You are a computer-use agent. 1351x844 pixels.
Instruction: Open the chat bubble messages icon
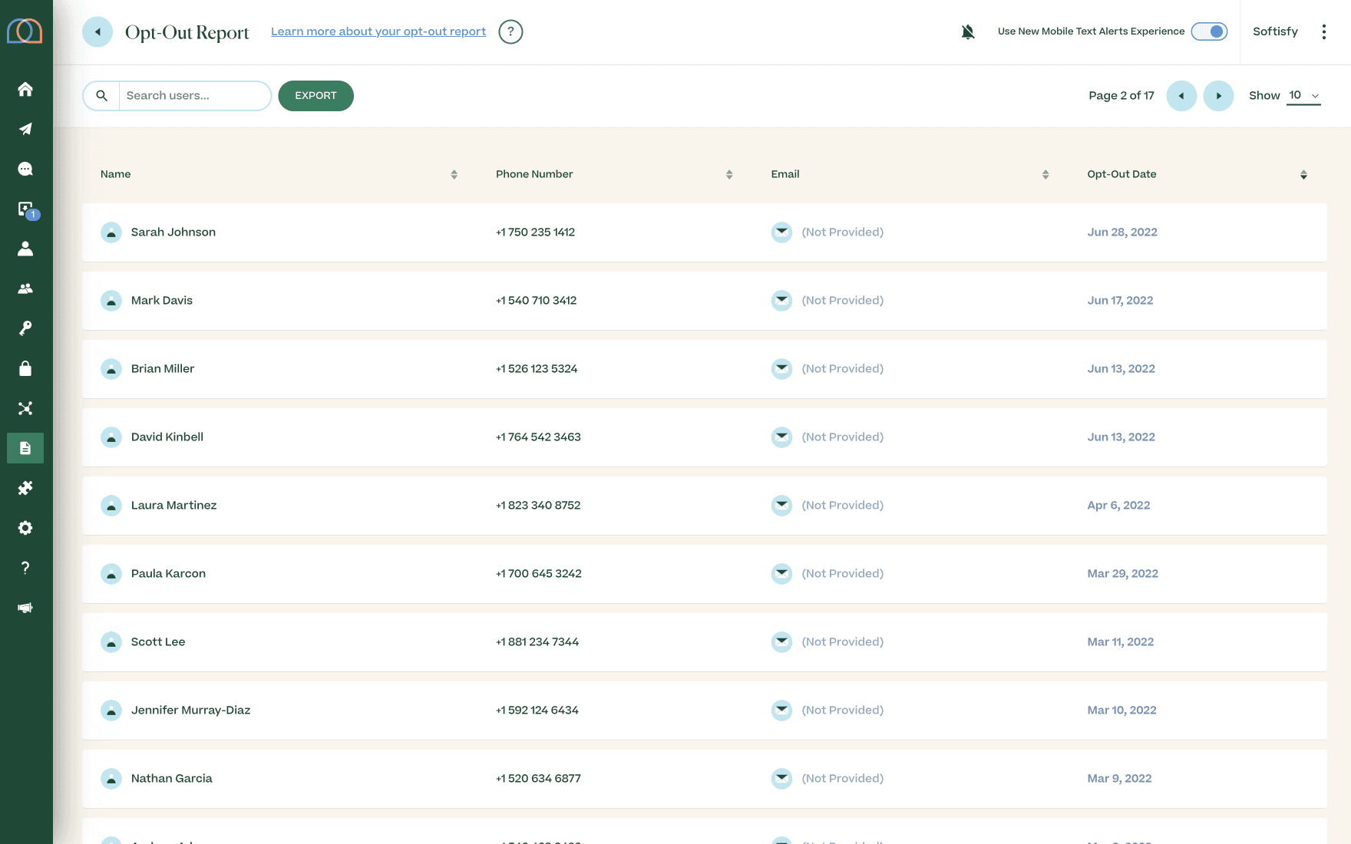(25, 169)
